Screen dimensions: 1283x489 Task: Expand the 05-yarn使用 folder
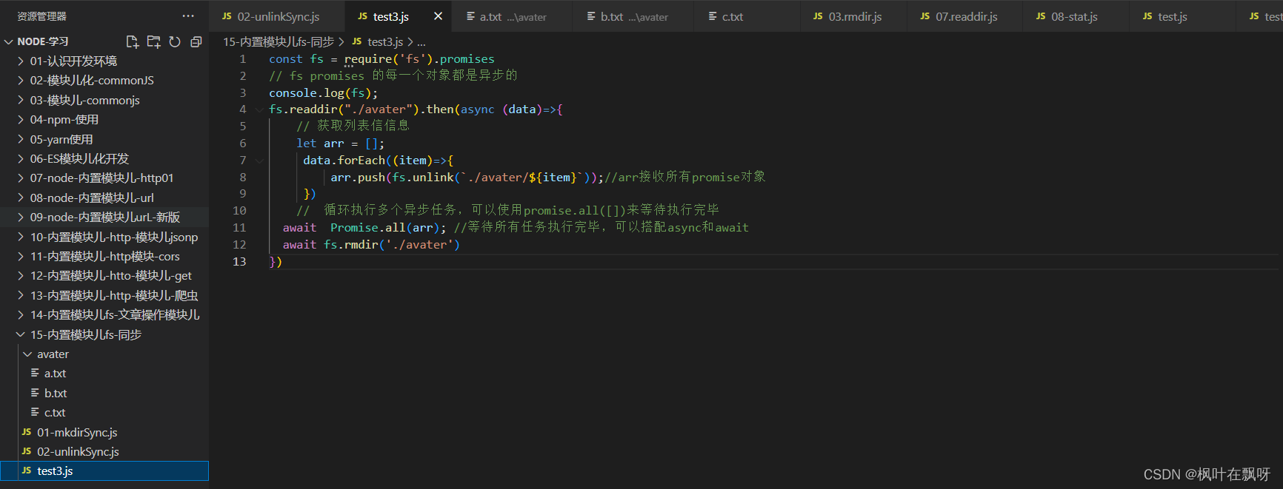coord(21,139)
